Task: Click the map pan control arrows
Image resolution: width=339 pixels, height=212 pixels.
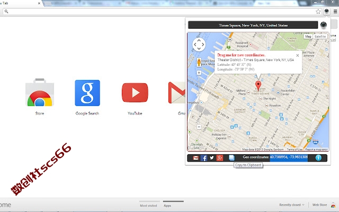Action: click(199, 45)
